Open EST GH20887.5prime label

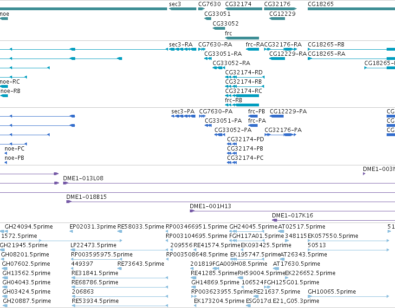(27, 301)
